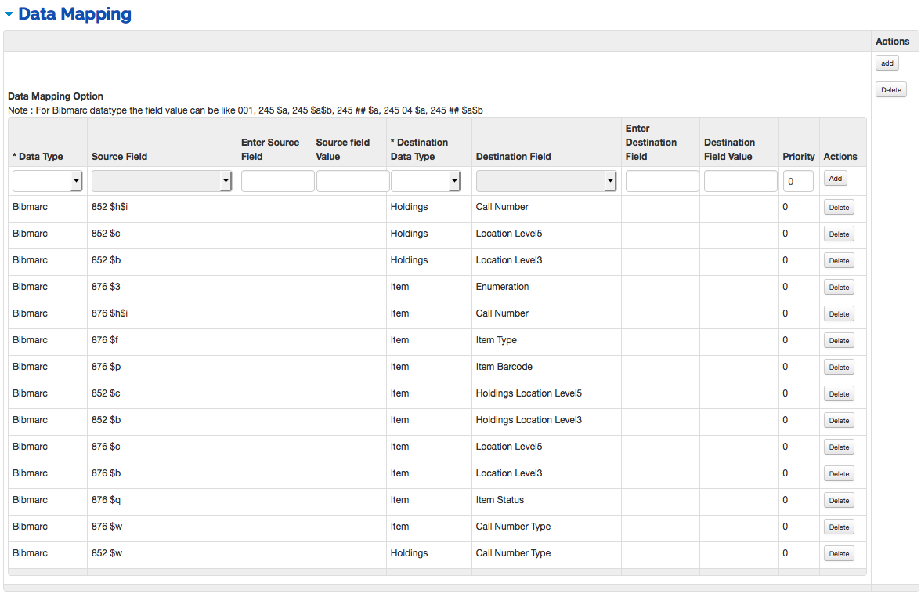921x594 pixels.
Task: Click the top-right 'add' action button
Action: [887, 63]
